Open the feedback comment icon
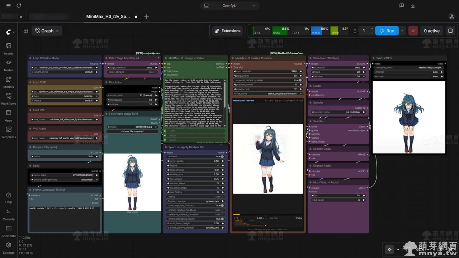Viewport: 459px width, 258px height. 402,6
